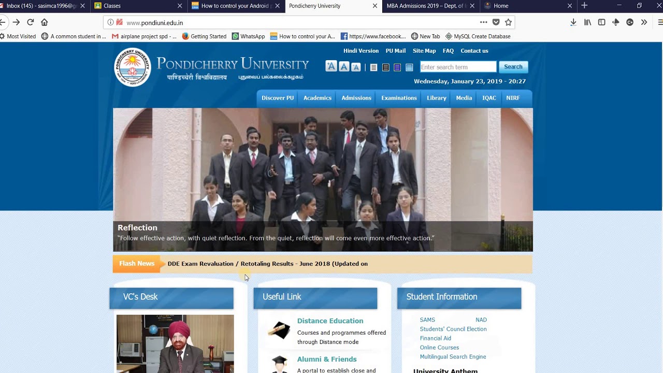Open Students' Council Election link
The height and width of the screenshot is (373, 663).
453,329
